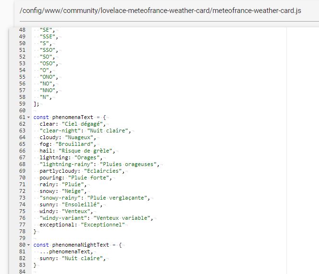
Task: Click the "Pluie verglaçante" string
Action: tap(117, 198)
